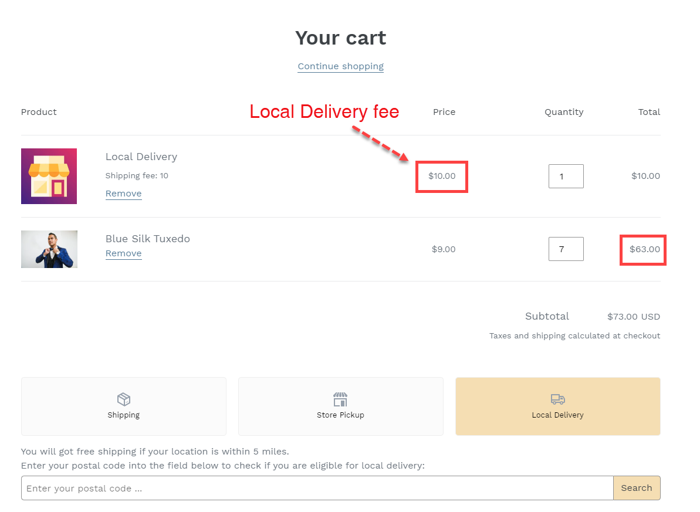This screenshot has width=700, height=512.
Task: Click the highlighted $10.00 price
Action: tap(442, 176)
